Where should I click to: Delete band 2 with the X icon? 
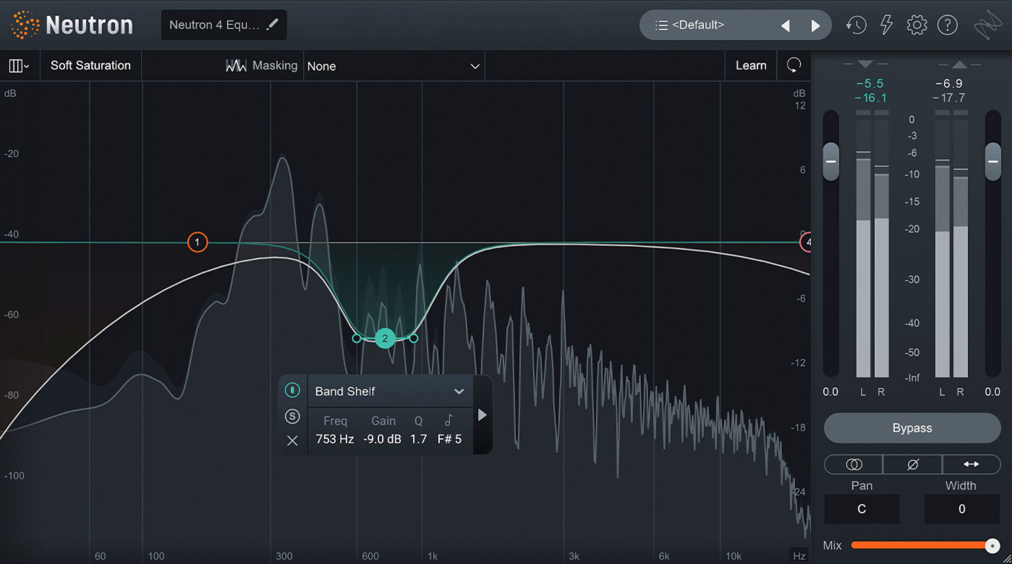coord(293,441)
